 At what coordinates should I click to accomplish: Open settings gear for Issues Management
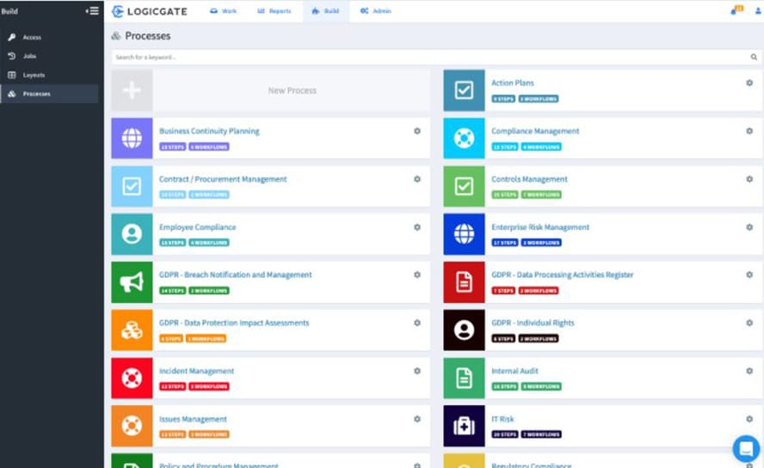[417, 419]
